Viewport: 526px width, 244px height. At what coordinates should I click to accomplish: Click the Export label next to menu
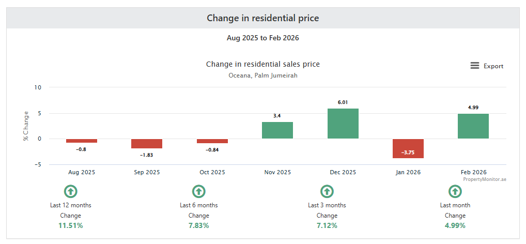pos(493,66)
